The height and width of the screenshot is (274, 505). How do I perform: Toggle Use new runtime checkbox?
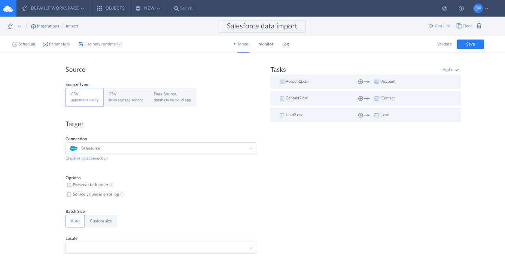(80, 44)
